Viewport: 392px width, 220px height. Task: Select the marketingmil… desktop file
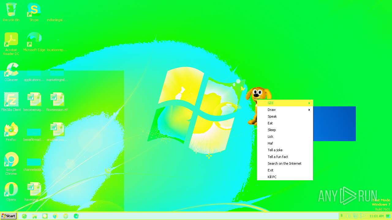tap(57, 75)
